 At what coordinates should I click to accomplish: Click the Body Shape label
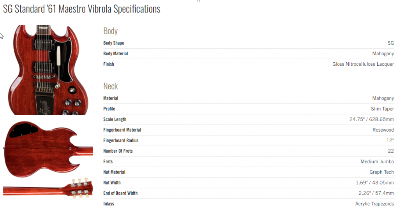coord(114,43)
